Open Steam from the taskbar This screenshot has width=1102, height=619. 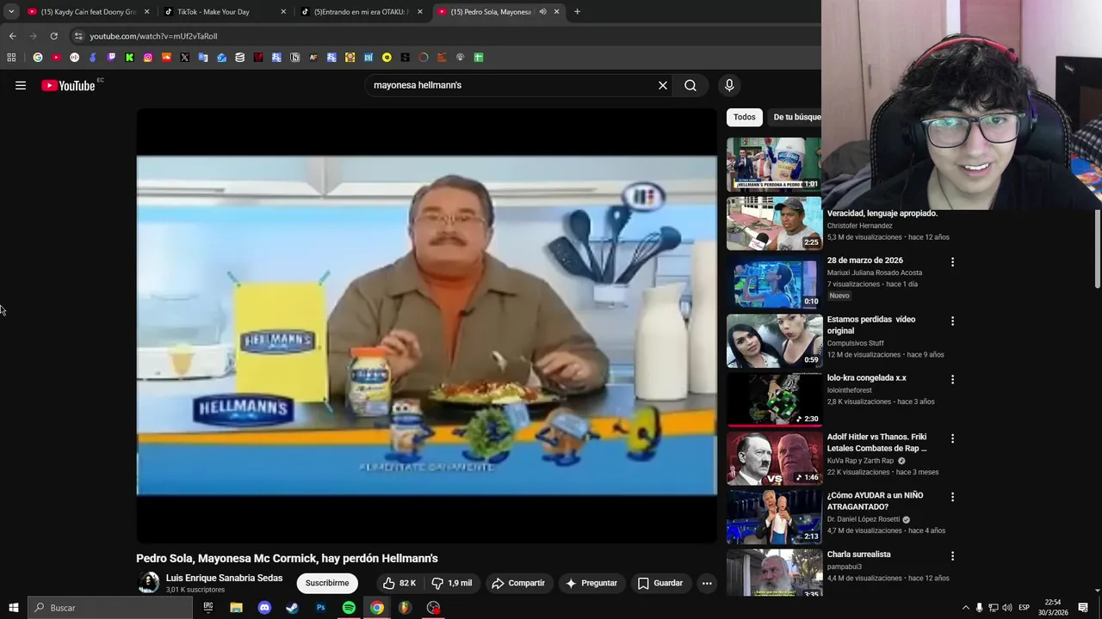(292, 608)
